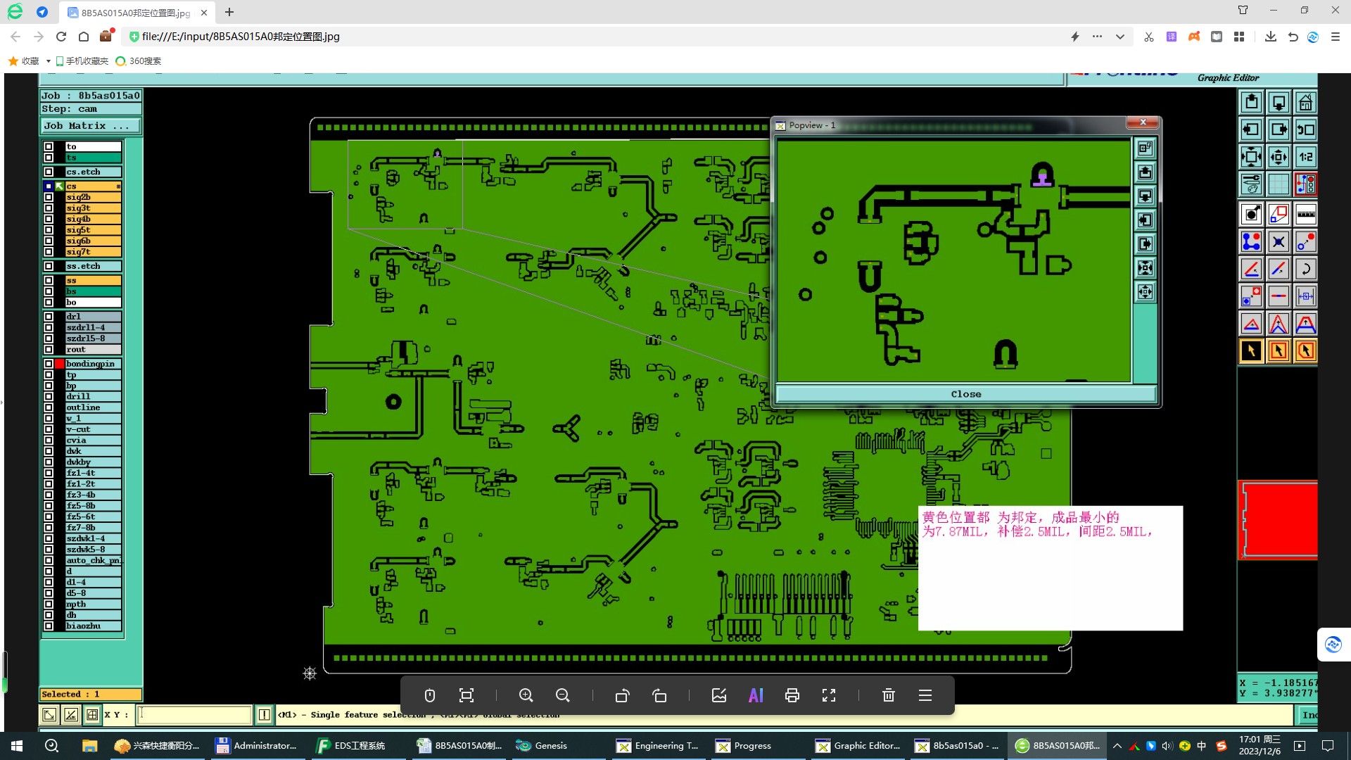Open a new browser tab with plus button

tap(229, 12)
